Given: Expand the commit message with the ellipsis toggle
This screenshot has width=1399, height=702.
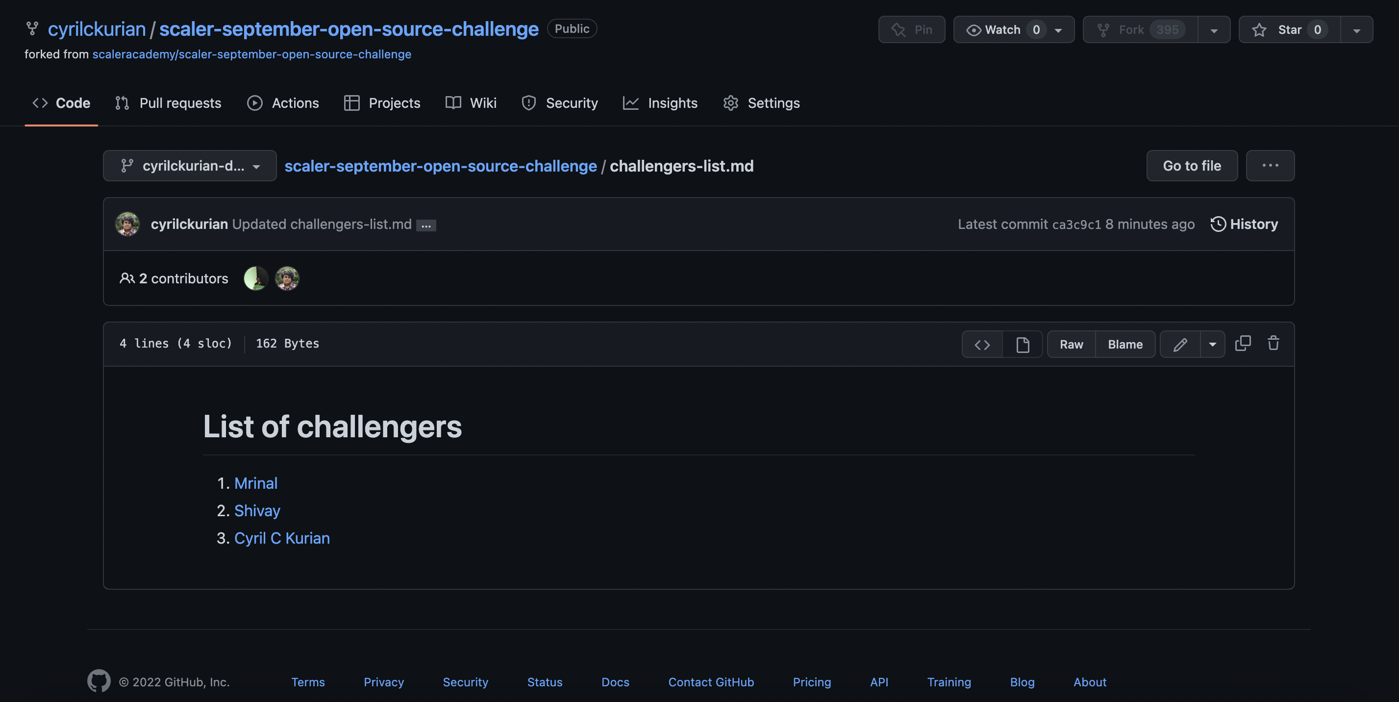Looking at the screenshot, I should point(426,225).
